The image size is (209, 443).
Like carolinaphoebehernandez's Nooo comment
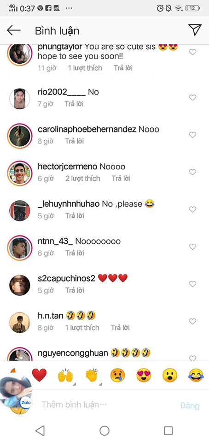(x=192, y=135)
